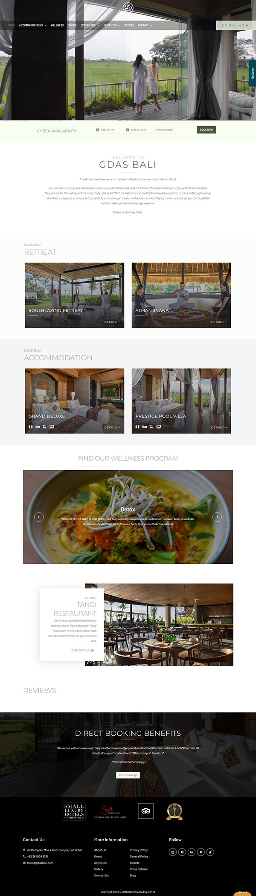Select the Check In date field
The width and height of the screenshot is (256, 896).
point(108,130)
